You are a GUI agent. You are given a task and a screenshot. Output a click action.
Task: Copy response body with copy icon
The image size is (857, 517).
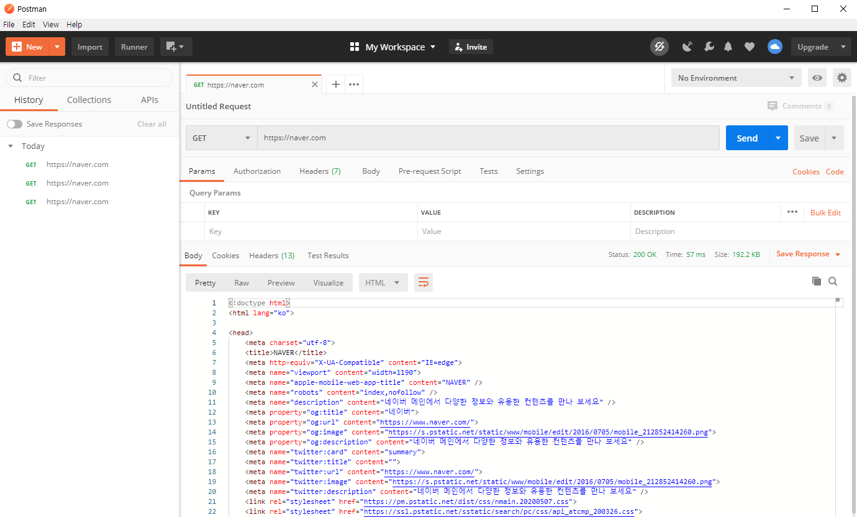tap(817, 281)
